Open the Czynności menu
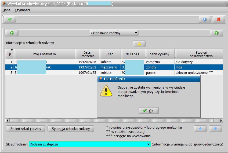The width and height of the screenshot is (228, 153). (x=22, y=10)
